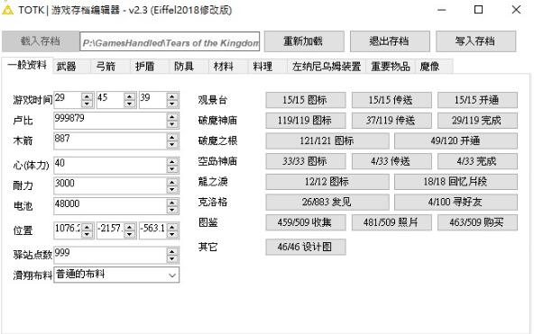The width and height of the screenshot is (534, 334).
Task: Click 119/119 图标 for 破魔神庙
Action: pos(306,121)
